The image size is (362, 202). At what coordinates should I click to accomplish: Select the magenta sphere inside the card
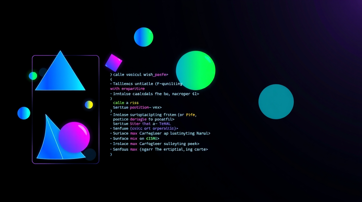[75, 137]
